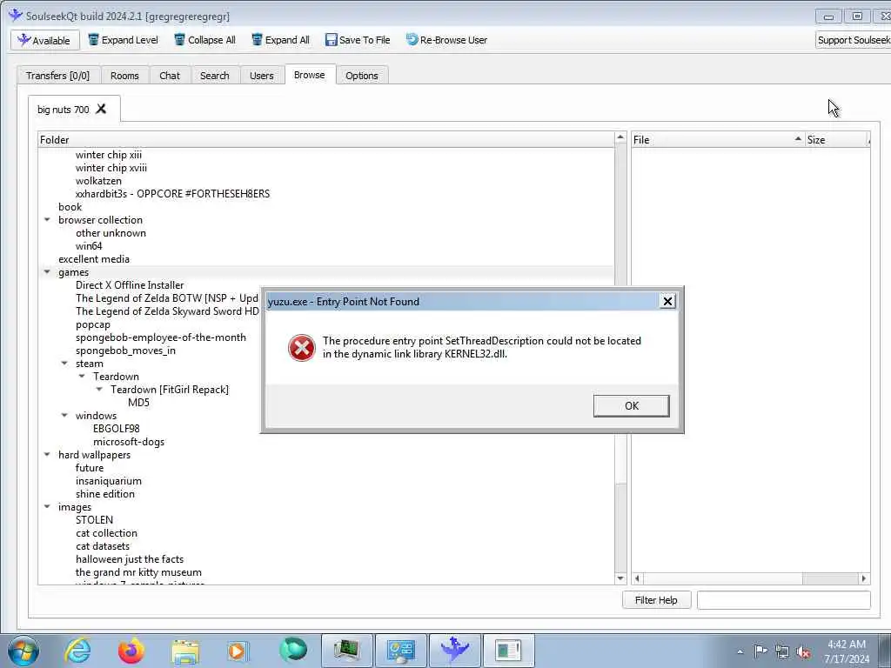Image resolution: width=891 pixels, height=668 pixels.
Task: Select the shine edition folder
Action: coord(105,494)
